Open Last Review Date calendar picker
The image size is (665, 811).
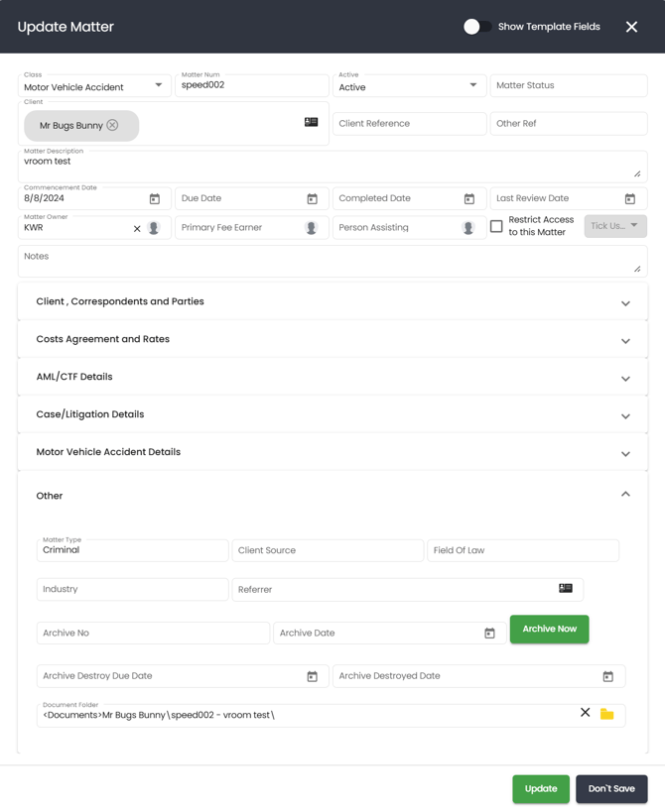(630, 198)
